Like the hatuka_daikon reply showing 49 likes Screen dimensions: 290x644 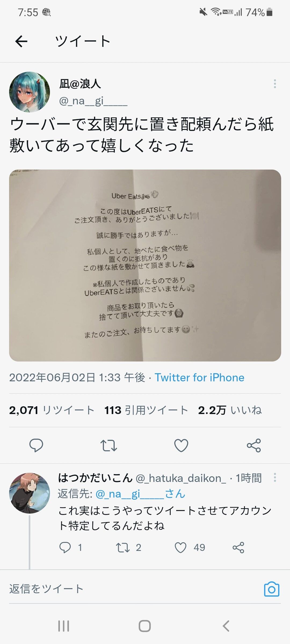tap(180, 548)
